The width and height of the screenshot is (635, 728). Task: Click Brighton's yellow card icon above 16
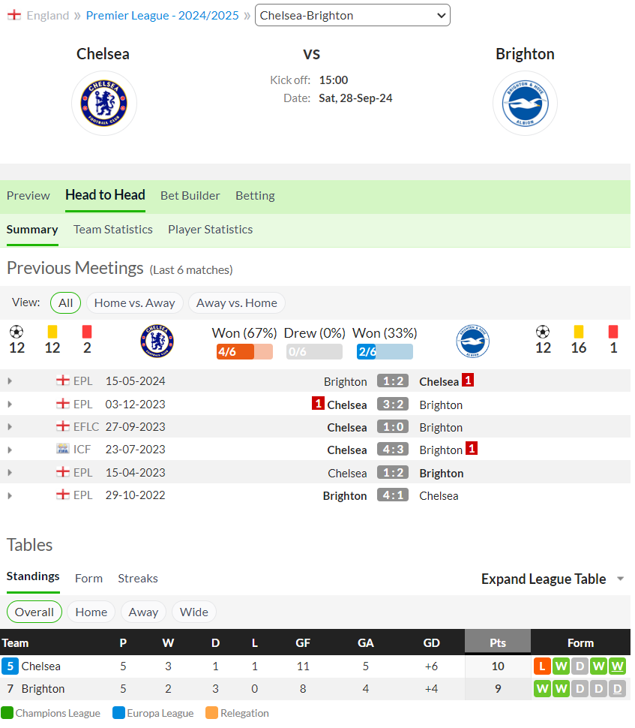(x=579, y=332)
